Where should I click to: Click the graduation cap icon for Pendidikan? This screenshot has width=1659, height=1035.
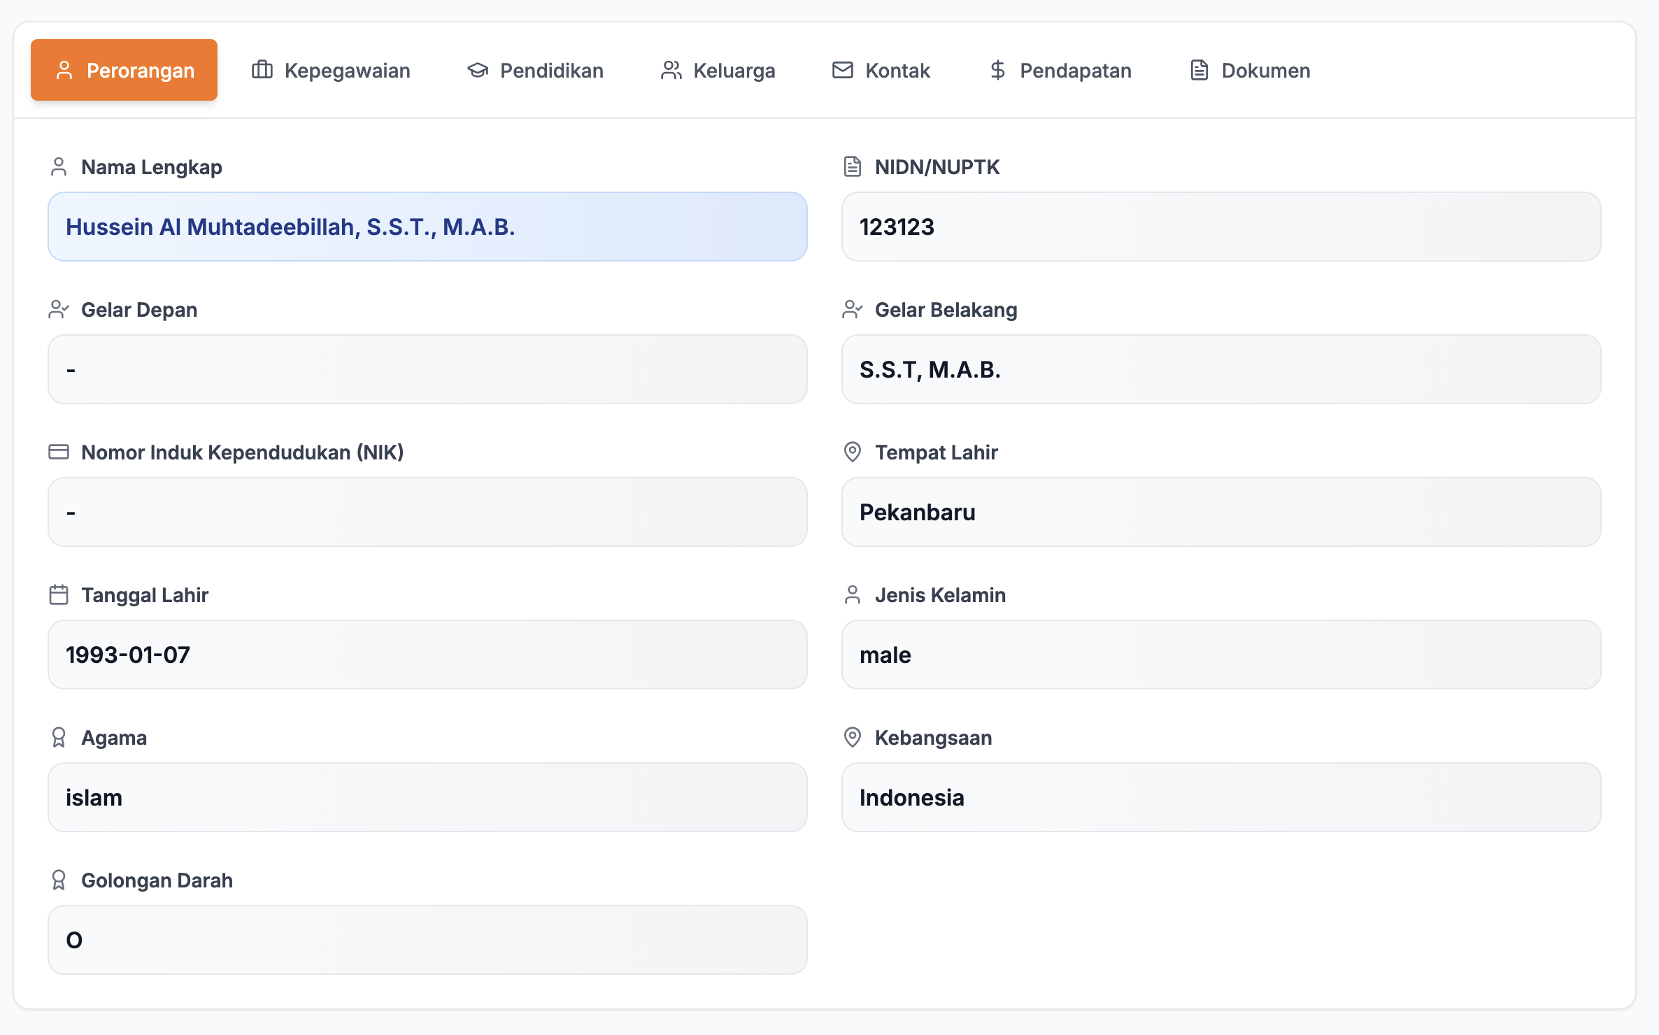478,70
